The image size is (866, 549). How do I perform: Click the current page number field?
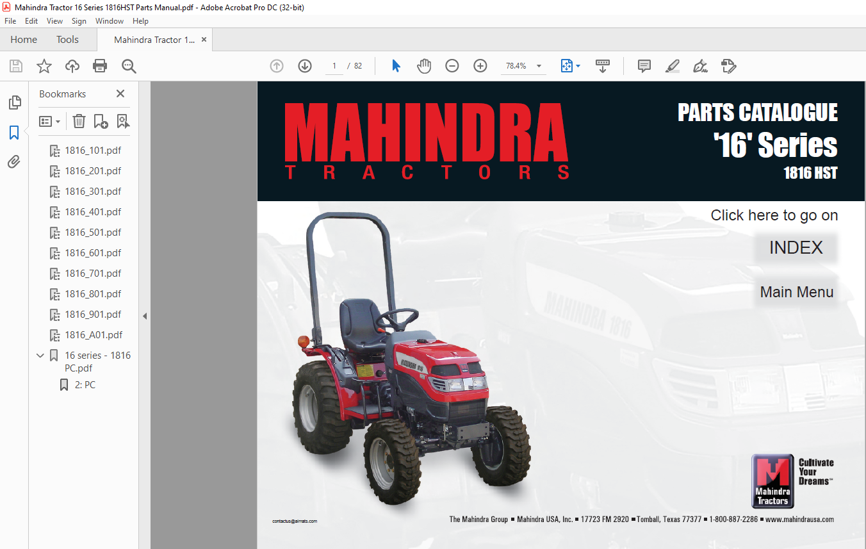(334, 66)
